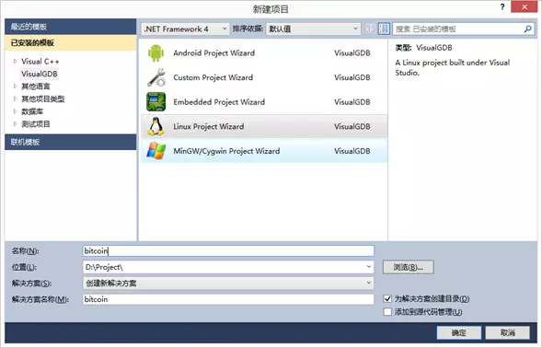Select Embedded Project Wizard template name
Image resolution: width=542 pixels, height=348 pixels.
coord(219,102)
